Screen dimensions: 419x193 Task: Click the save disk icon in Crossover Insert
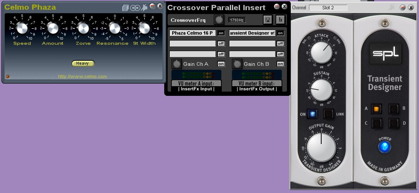tap(267, 20)
